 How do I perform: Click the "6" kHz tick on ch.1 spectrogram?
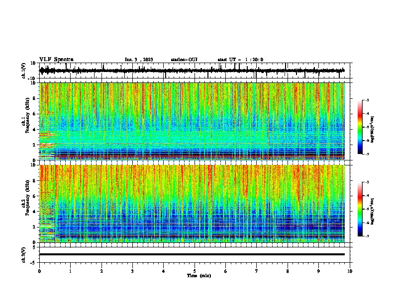[34, 114]
